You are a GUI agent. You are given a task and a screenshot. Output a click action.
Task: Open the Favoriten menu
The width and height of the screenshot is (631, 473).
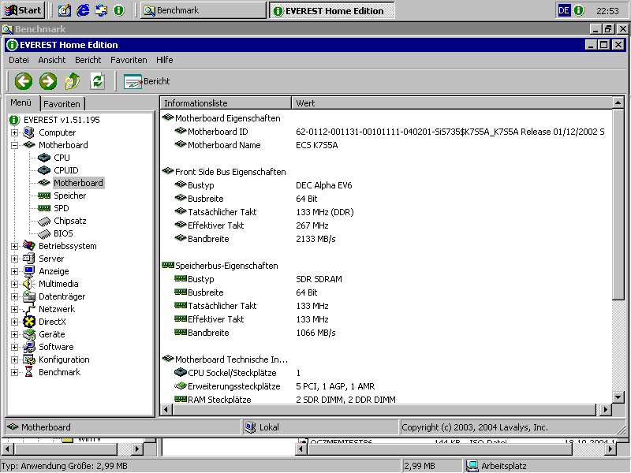(x=129, y=60)
